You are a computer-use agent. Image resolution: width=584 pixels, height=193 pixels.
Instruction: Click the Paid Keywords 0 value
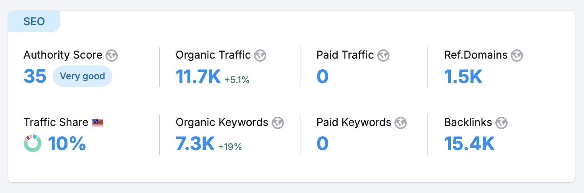(x=322, y=144)
